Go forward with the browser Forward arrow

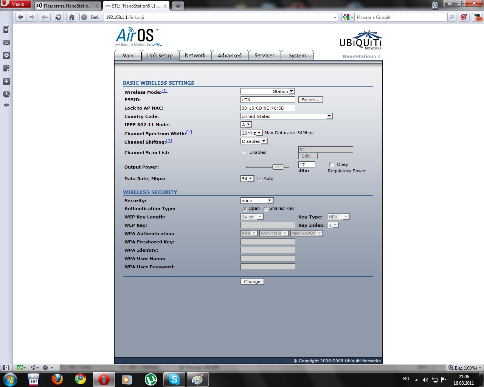[32, 17]
